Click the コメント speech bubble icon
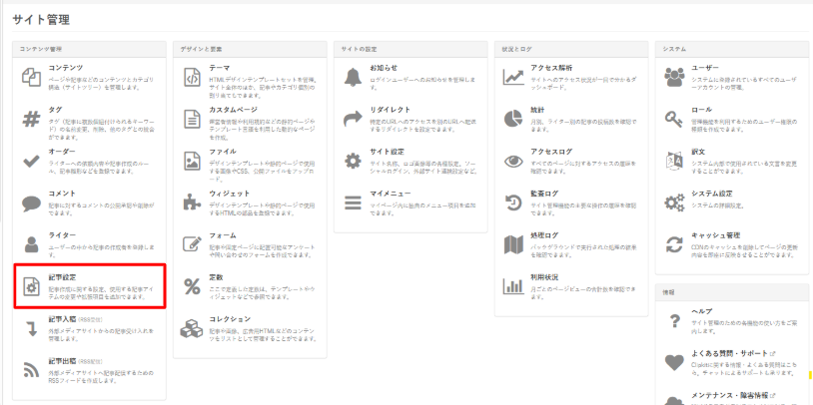The width and height of the screenshot is (813, 405). coord(31,203)
